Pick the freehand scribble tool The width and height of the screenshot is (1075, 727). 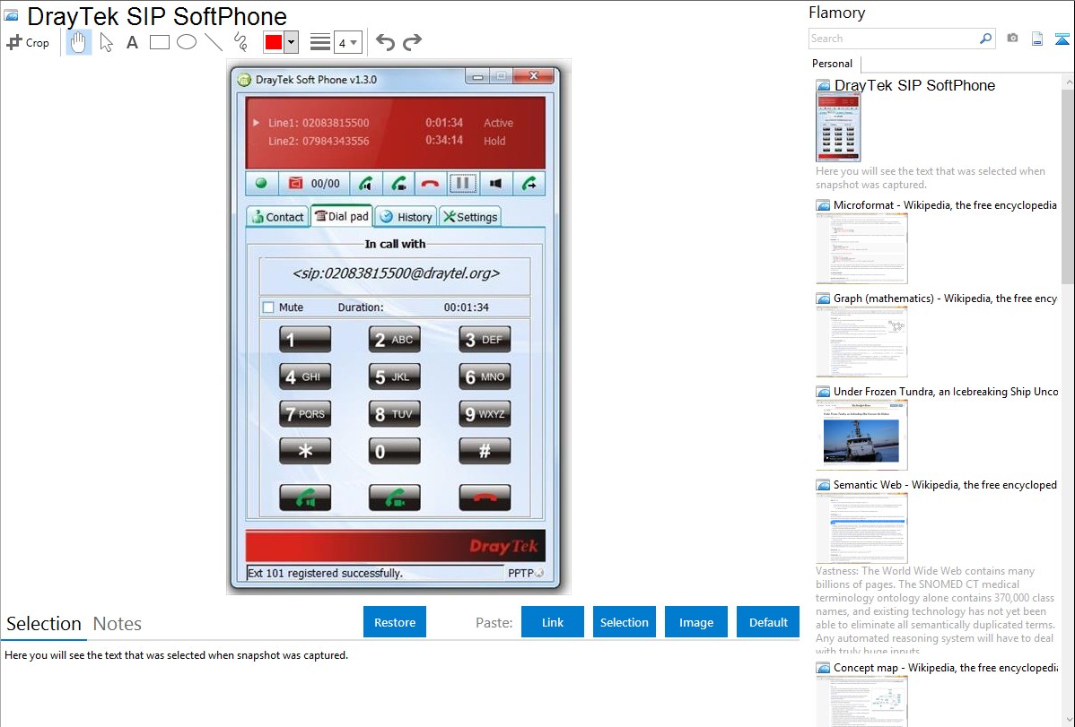[x=240, y=42]
